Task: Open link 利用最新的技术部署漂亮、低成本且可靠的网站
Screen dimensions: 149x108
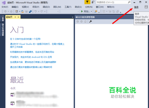Action: pos(32,52)
